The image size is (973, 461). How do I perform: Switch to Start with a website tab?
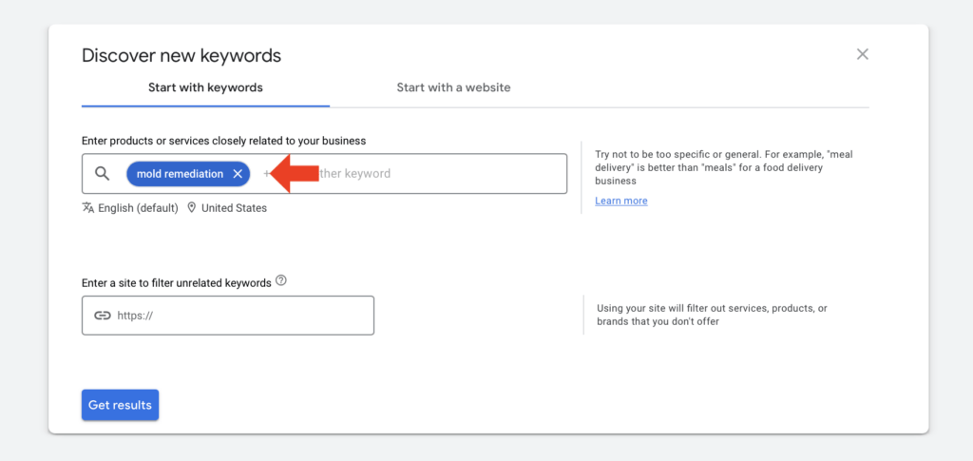(x=453, y=87)
